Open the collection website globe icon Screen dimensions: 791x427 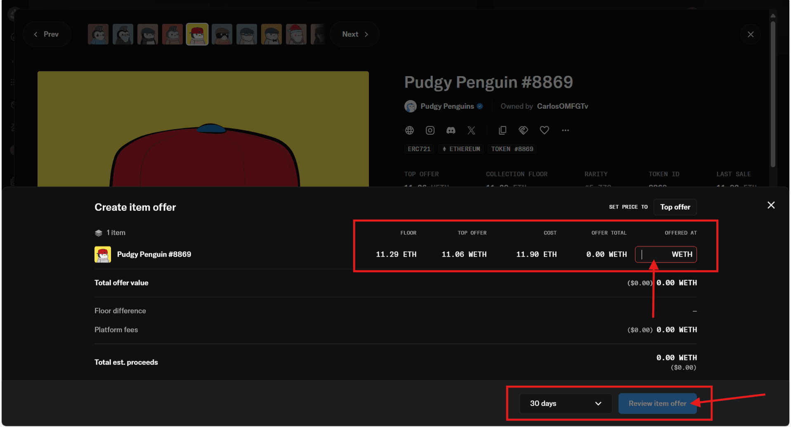pos(409,131)
